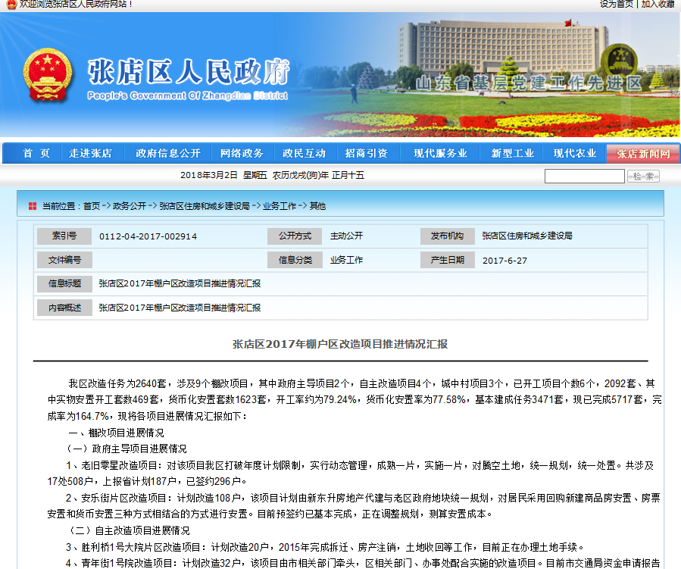Click the red grid icon before 当前位置
Screen dimensions: 681x569
[33, 205]
